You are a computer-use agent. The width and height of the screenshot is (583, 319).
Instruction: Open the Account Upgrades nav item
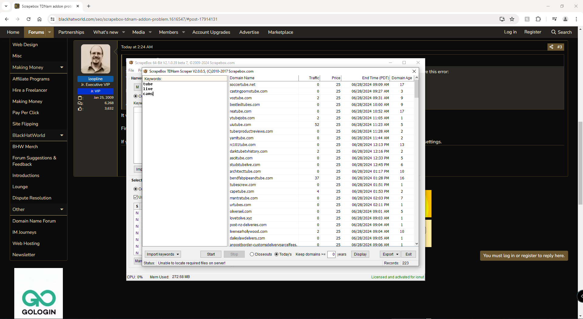coord(211,32)
